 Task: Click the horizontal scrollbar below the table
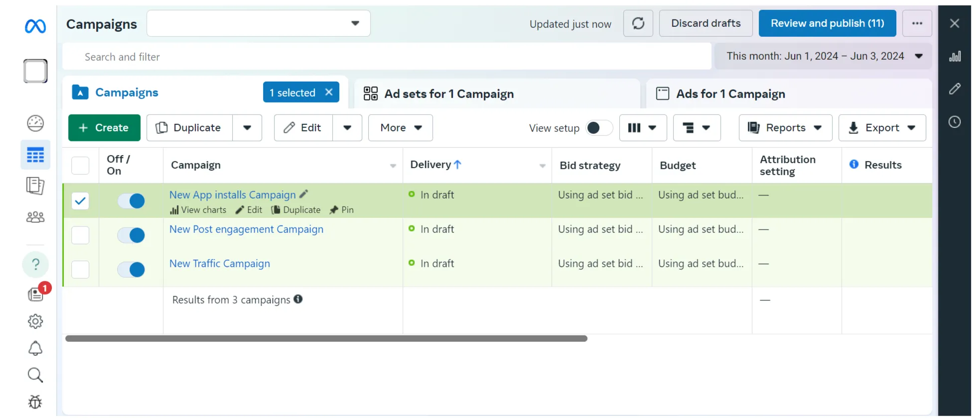[326, 338]
